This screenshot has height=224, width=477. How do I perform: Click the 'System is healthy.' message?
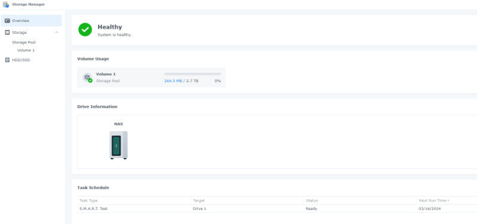[114, 35]
